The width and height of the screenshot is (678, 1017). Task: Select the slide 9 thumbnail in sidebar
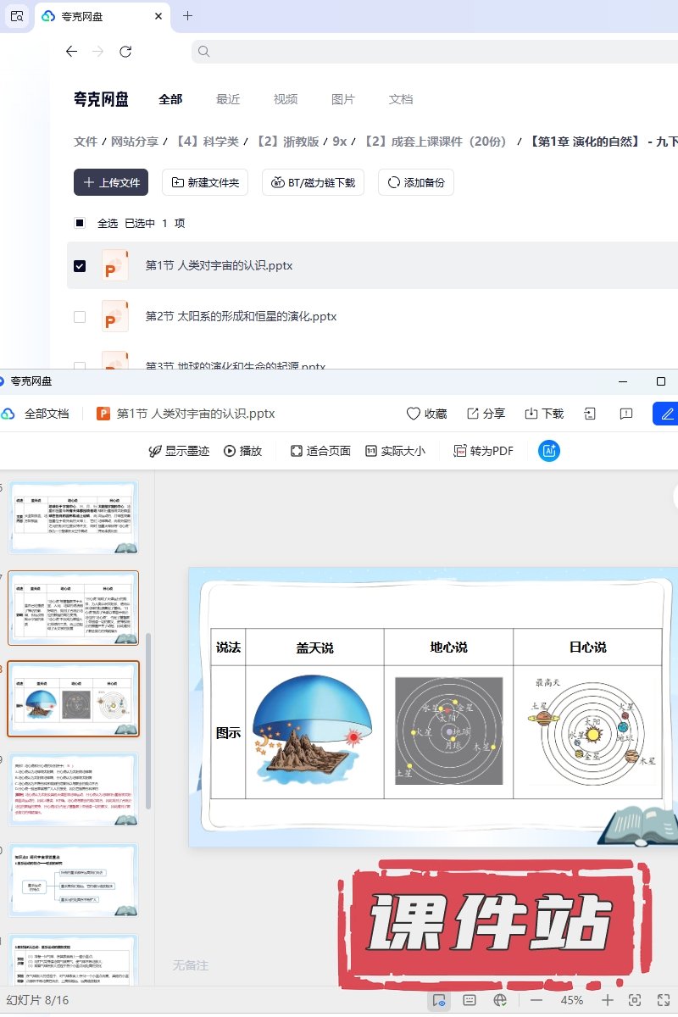(73, 789)
